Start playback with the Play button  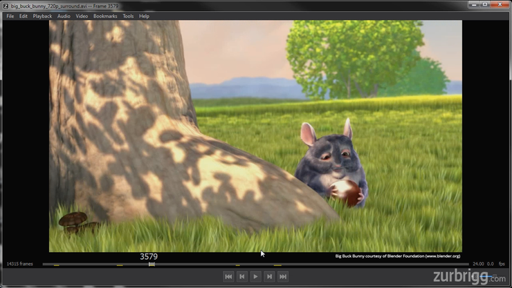click(256, 276)
